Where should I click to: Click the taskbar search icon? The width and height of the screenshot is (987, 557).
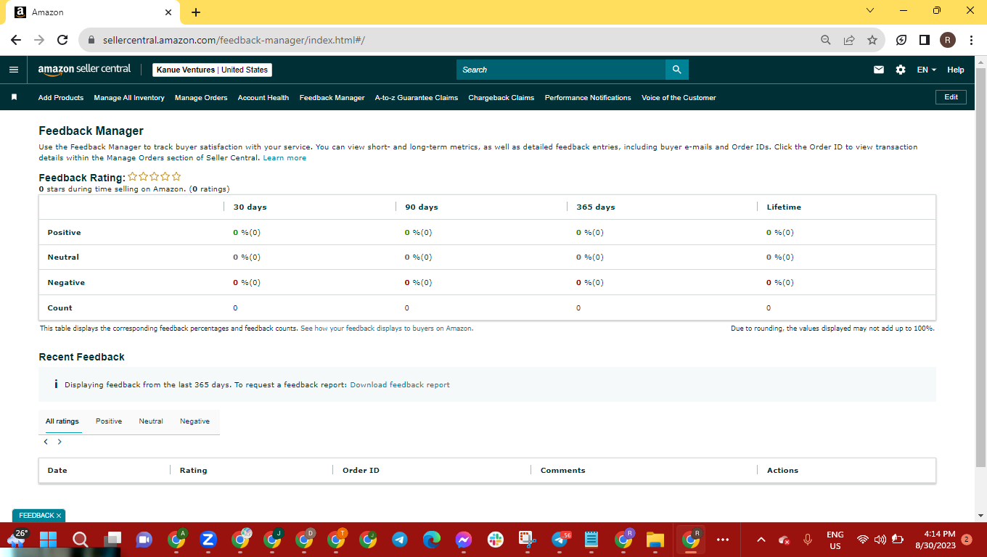80,540
